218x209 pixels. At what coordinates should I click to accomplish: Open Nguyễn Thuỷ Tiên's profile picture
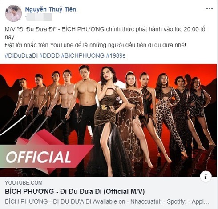point(13,13)
